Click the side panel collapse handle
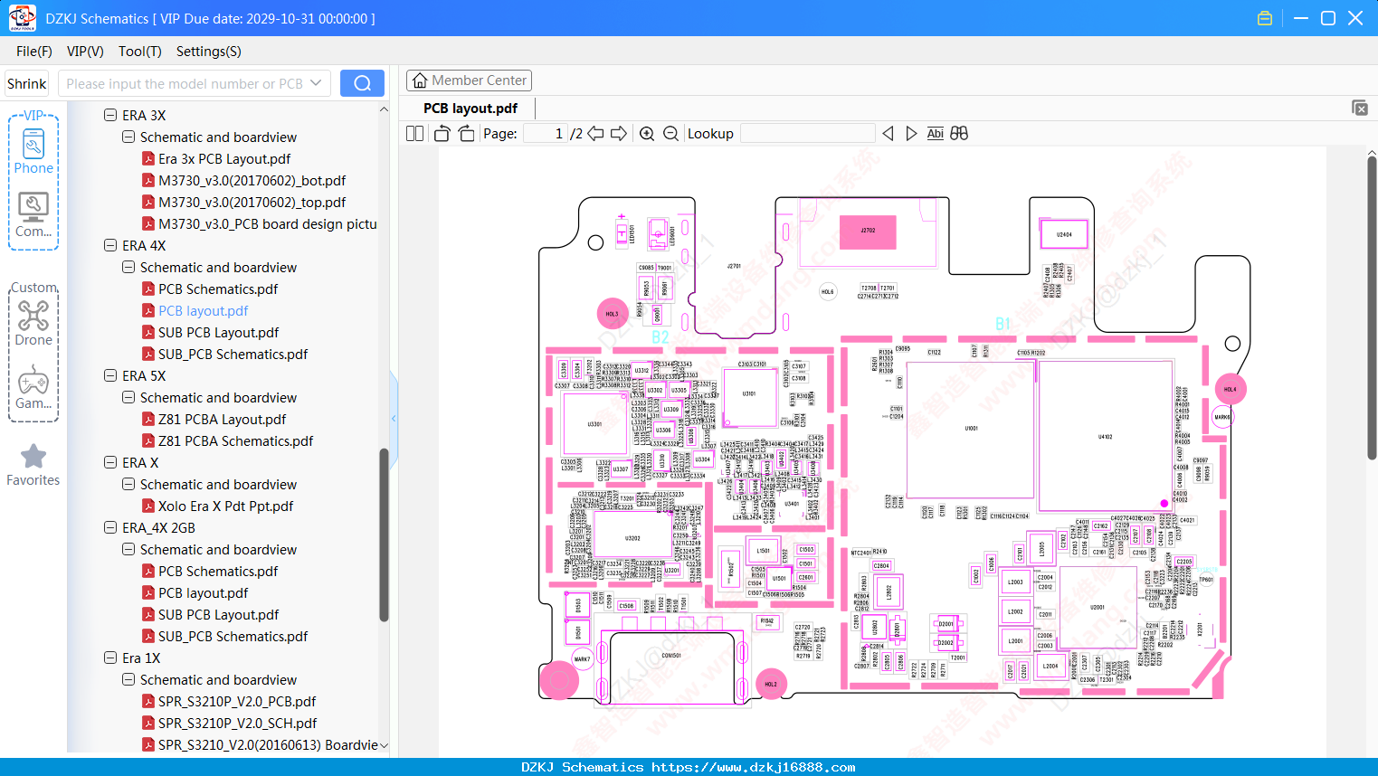1378x776 pixels. pyautogui.click(x=394, y=418)
